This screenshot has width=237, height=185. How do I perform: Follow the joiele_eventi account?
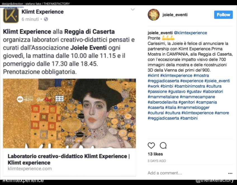click(x=223, y=15)
